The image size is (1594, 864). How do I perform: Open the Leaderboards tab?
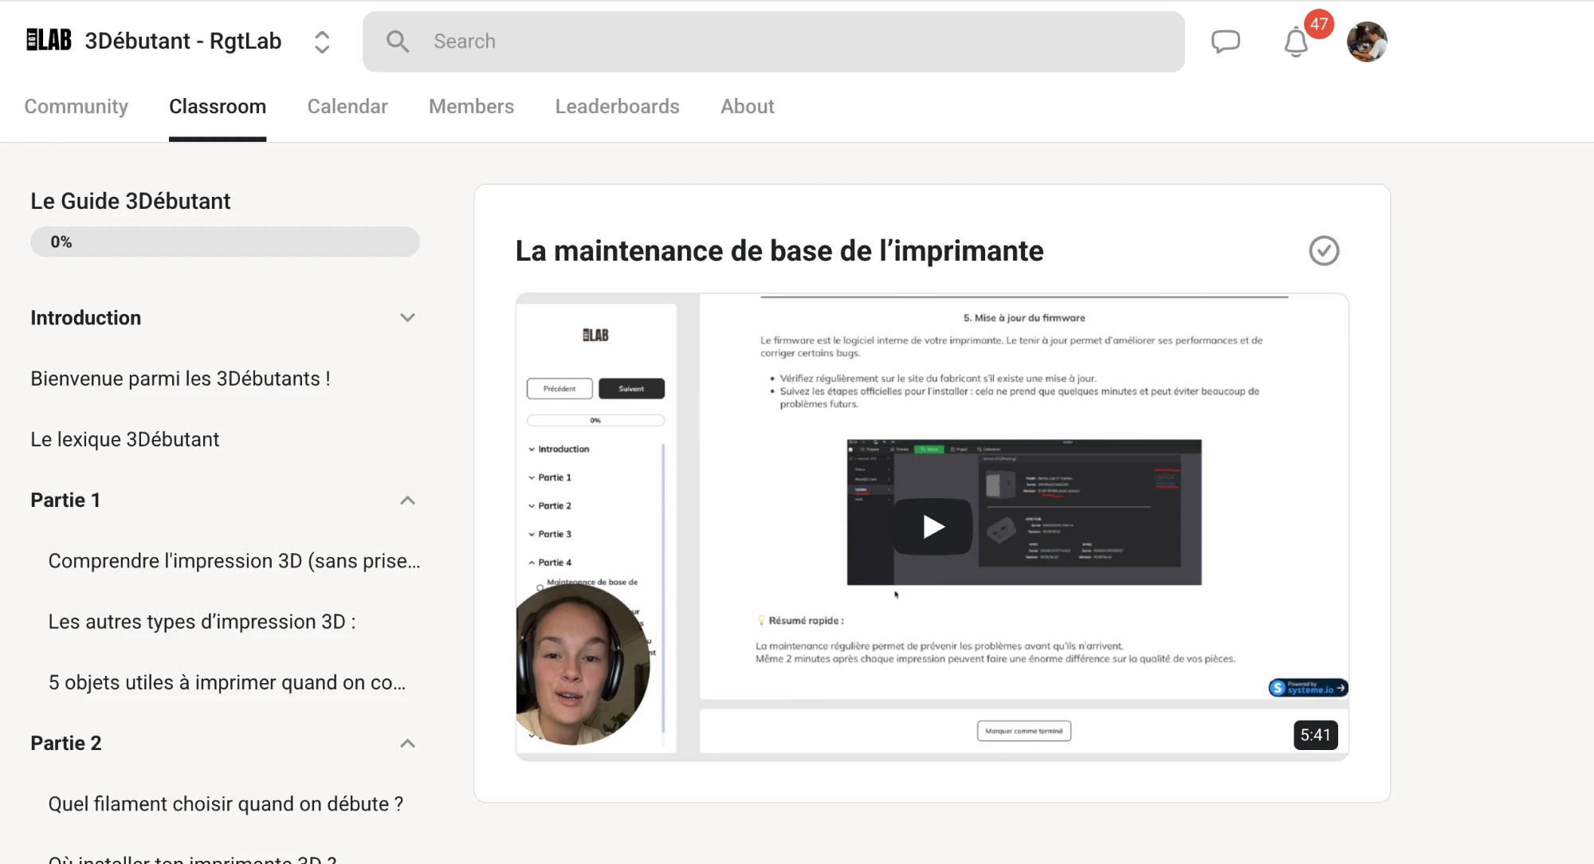point(617,106)
